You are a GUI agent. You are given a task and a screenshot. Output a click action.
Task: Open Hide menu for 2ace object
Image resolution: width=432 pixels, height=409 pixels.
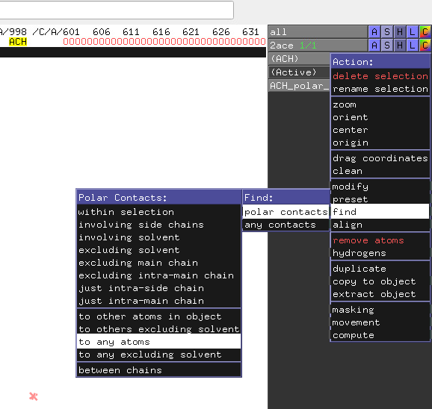pos(400,45)
